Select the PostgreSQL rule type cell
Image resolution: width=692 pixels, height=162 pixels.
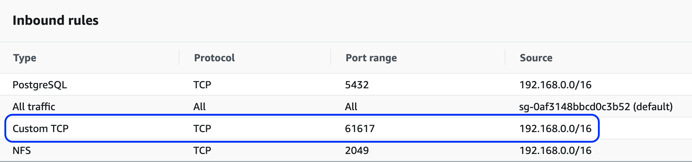40,85
